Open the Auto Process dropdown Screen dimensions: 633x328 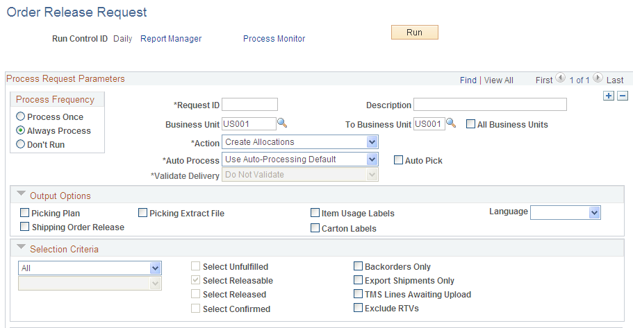click(x=300, y=159)
